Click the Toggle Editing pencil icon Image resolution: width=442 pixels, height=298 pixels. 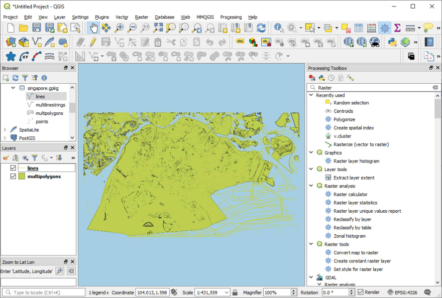pos(93,42)
